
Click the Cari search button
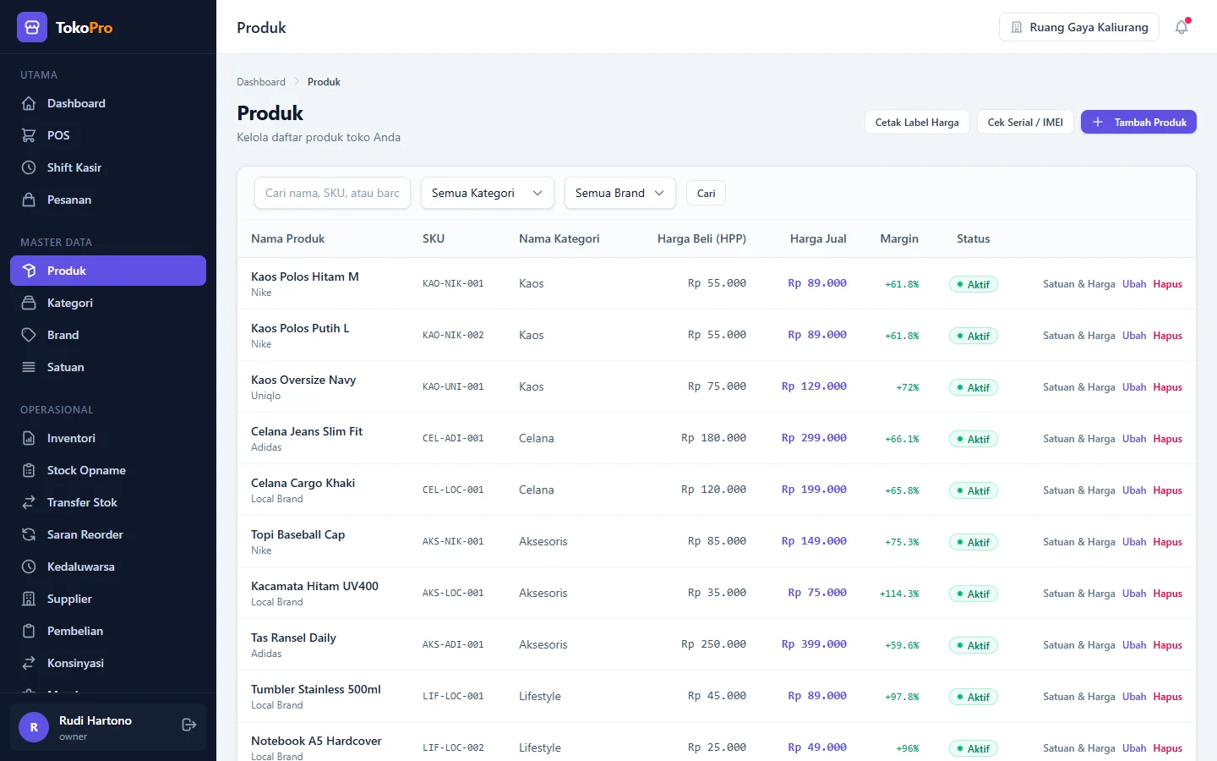[x=706, y=193]
